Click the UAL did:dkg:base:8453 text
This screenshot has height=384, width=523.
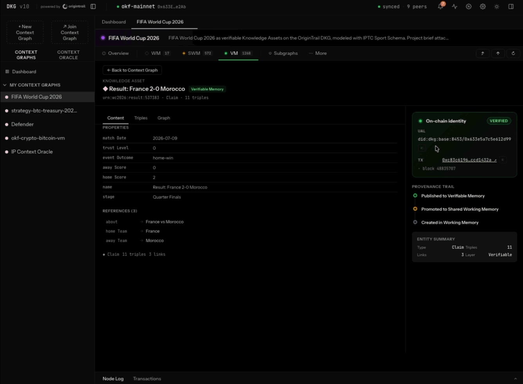[464, 139]
